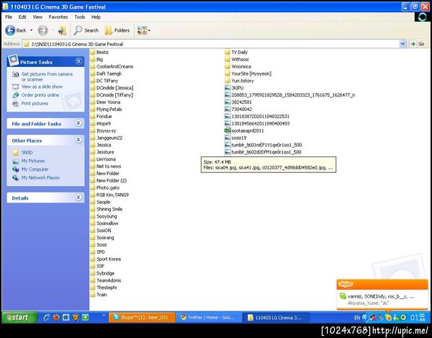Launch Firefox from Quick Launch

pos(56,317)
